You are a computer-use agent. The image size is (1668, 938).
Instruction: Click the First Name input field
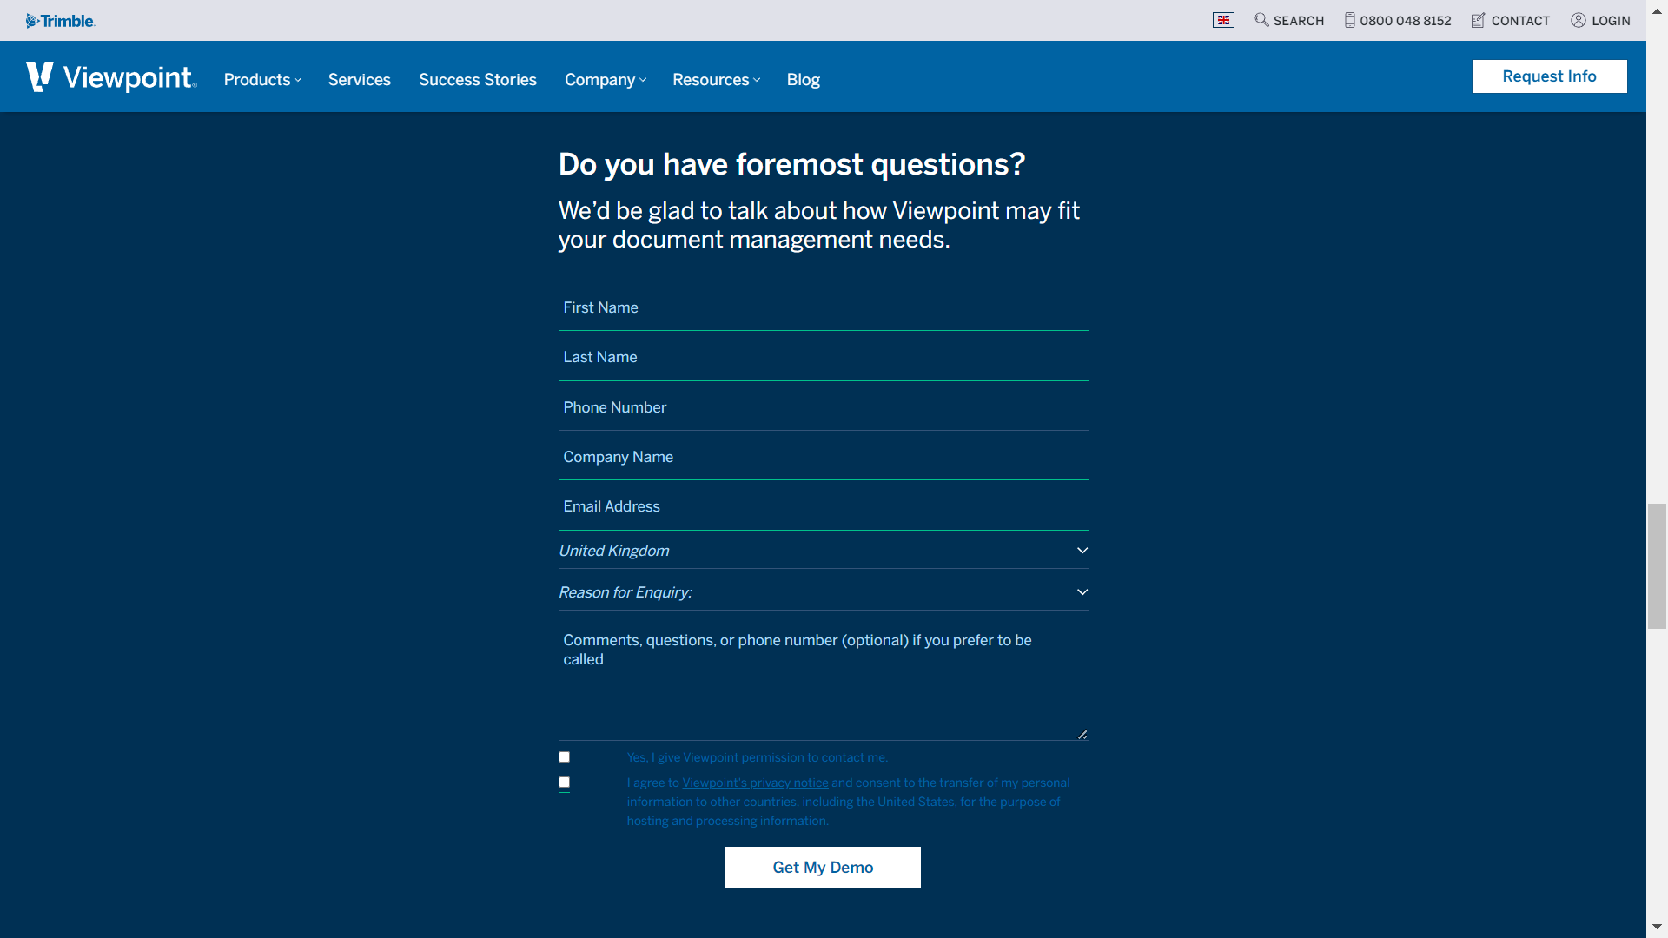(823, 308)
